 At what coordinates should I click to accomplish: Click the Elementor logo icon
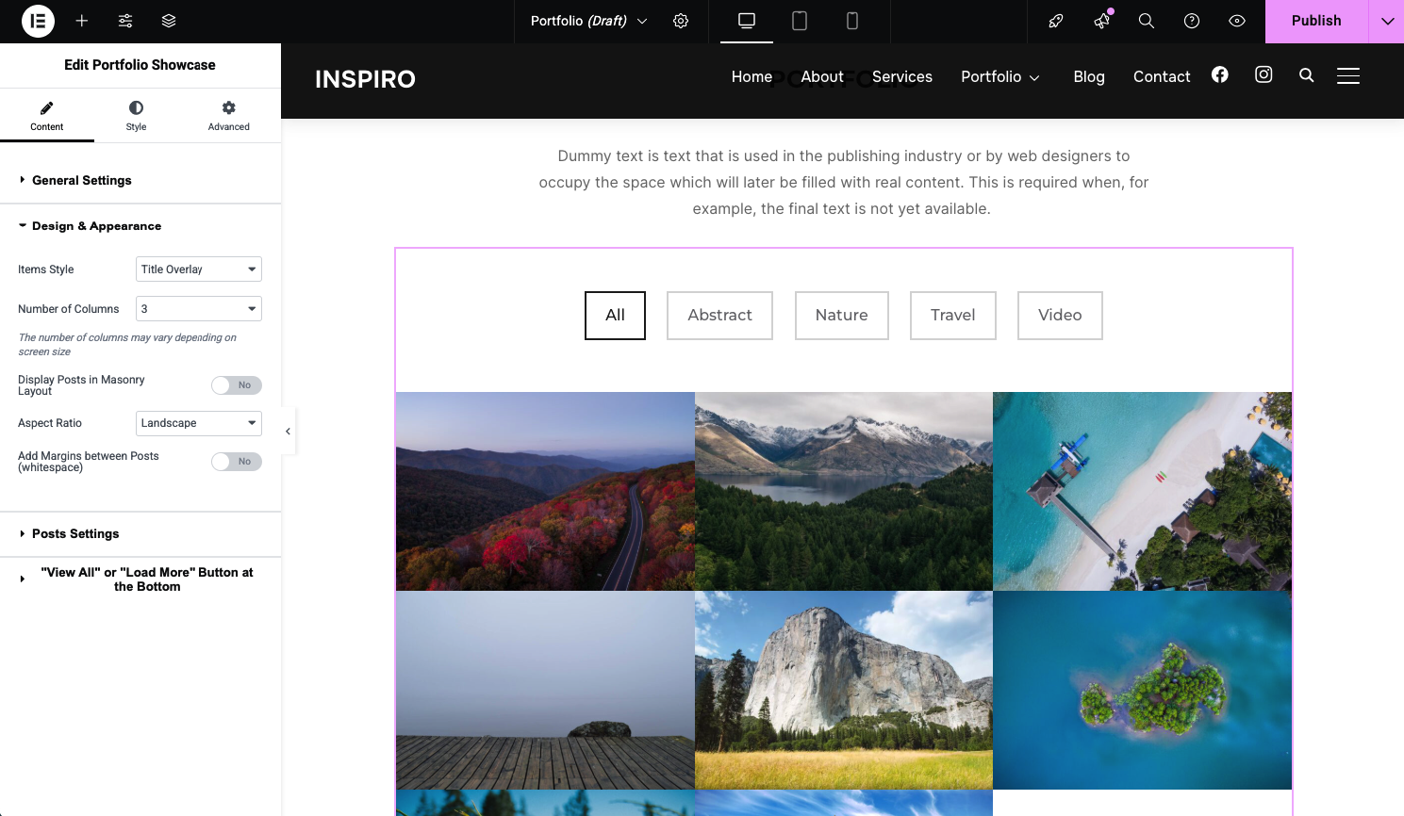pos(38,21)
